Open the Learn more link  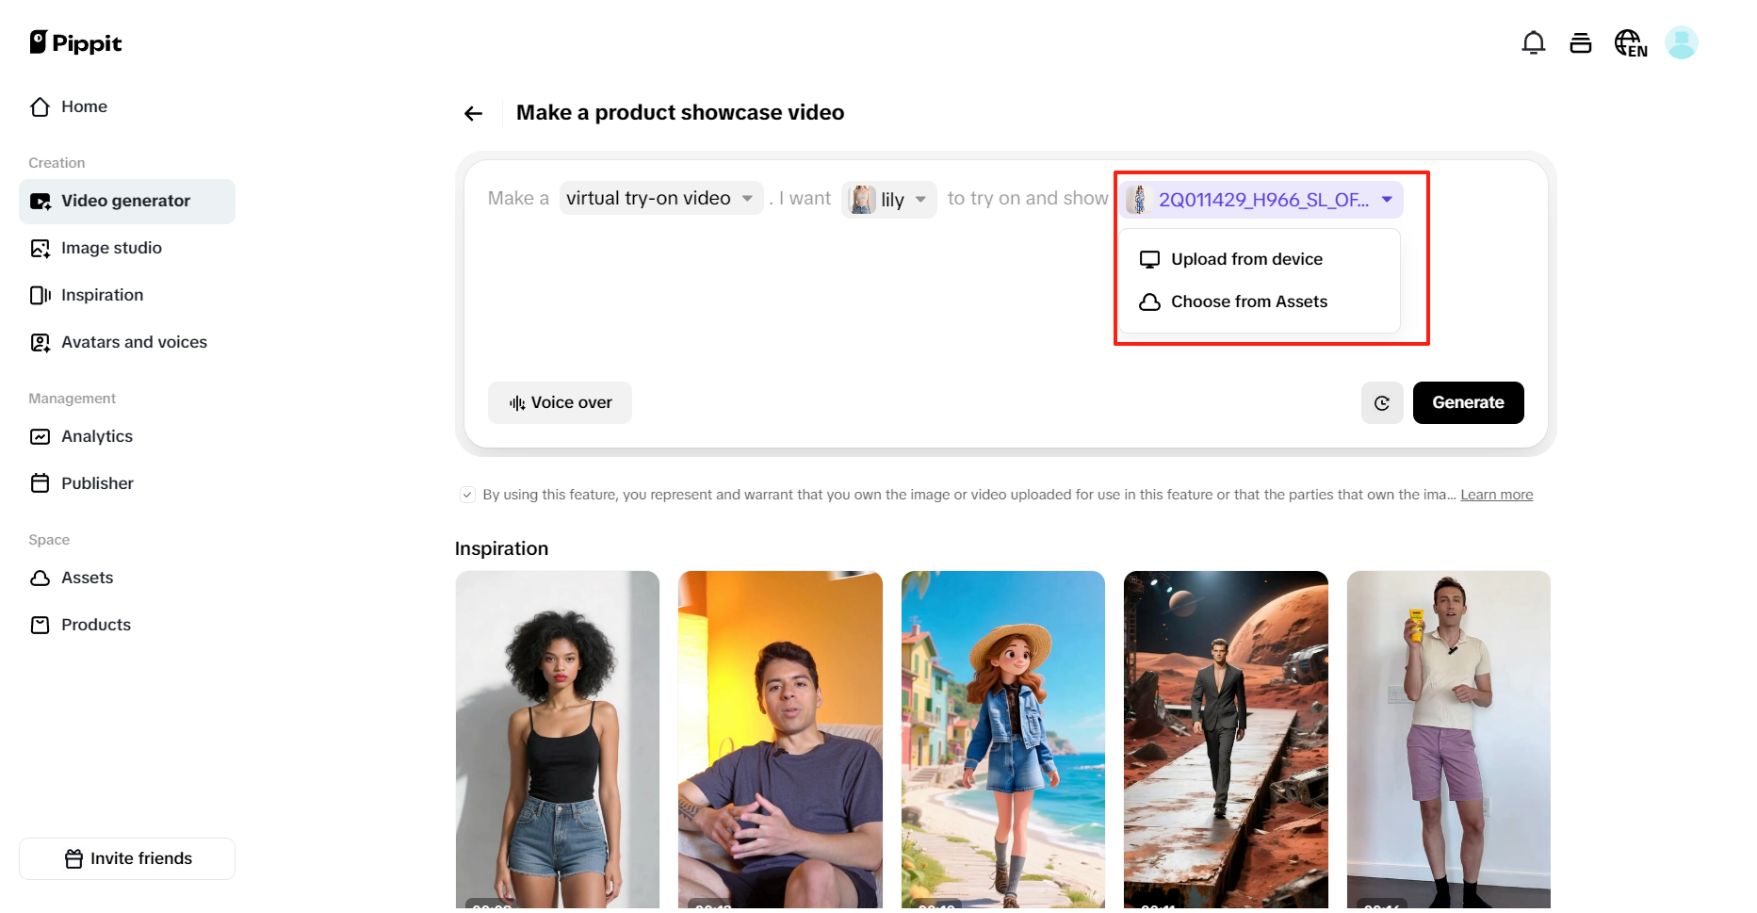[1496, 495]
